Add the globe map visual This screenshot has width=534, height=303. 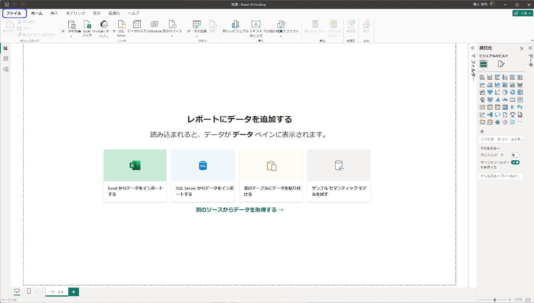[483, 100]
